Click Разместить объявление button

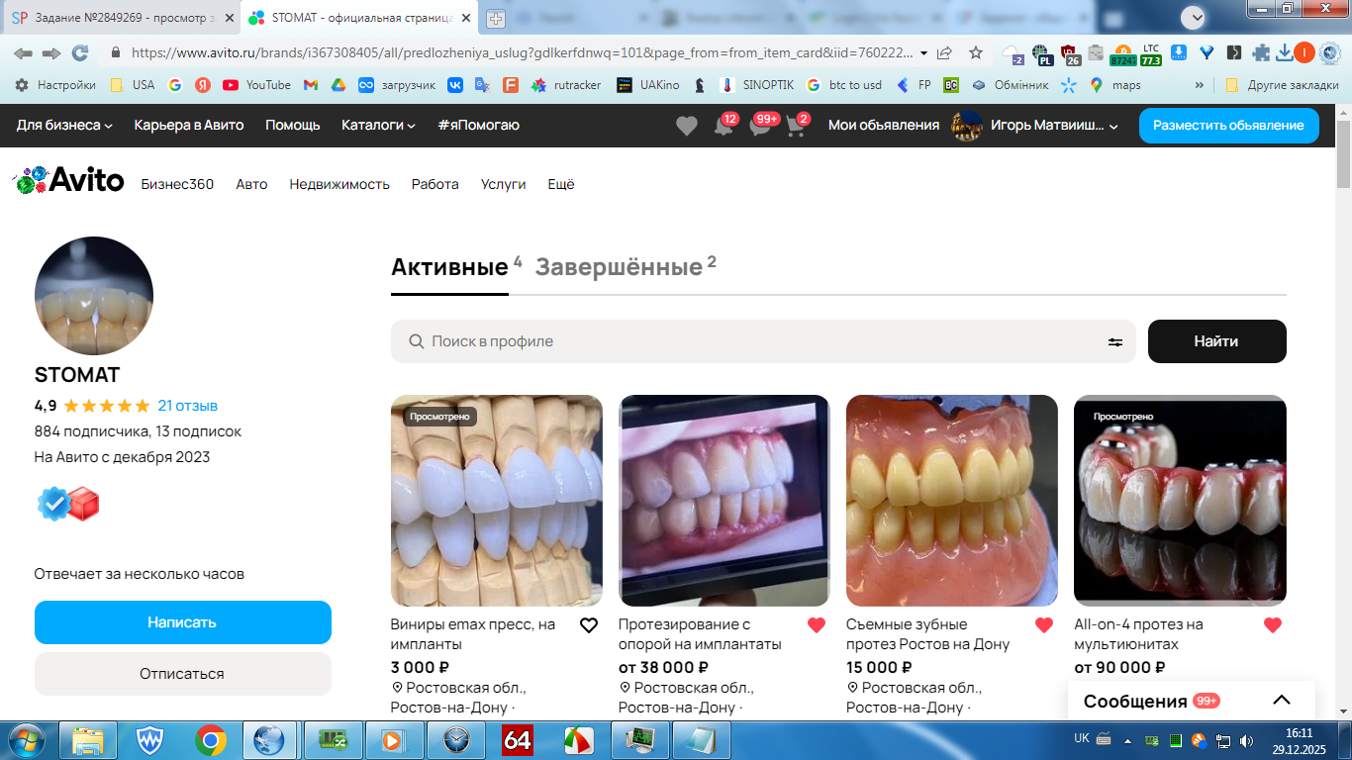coord(1229,126)
